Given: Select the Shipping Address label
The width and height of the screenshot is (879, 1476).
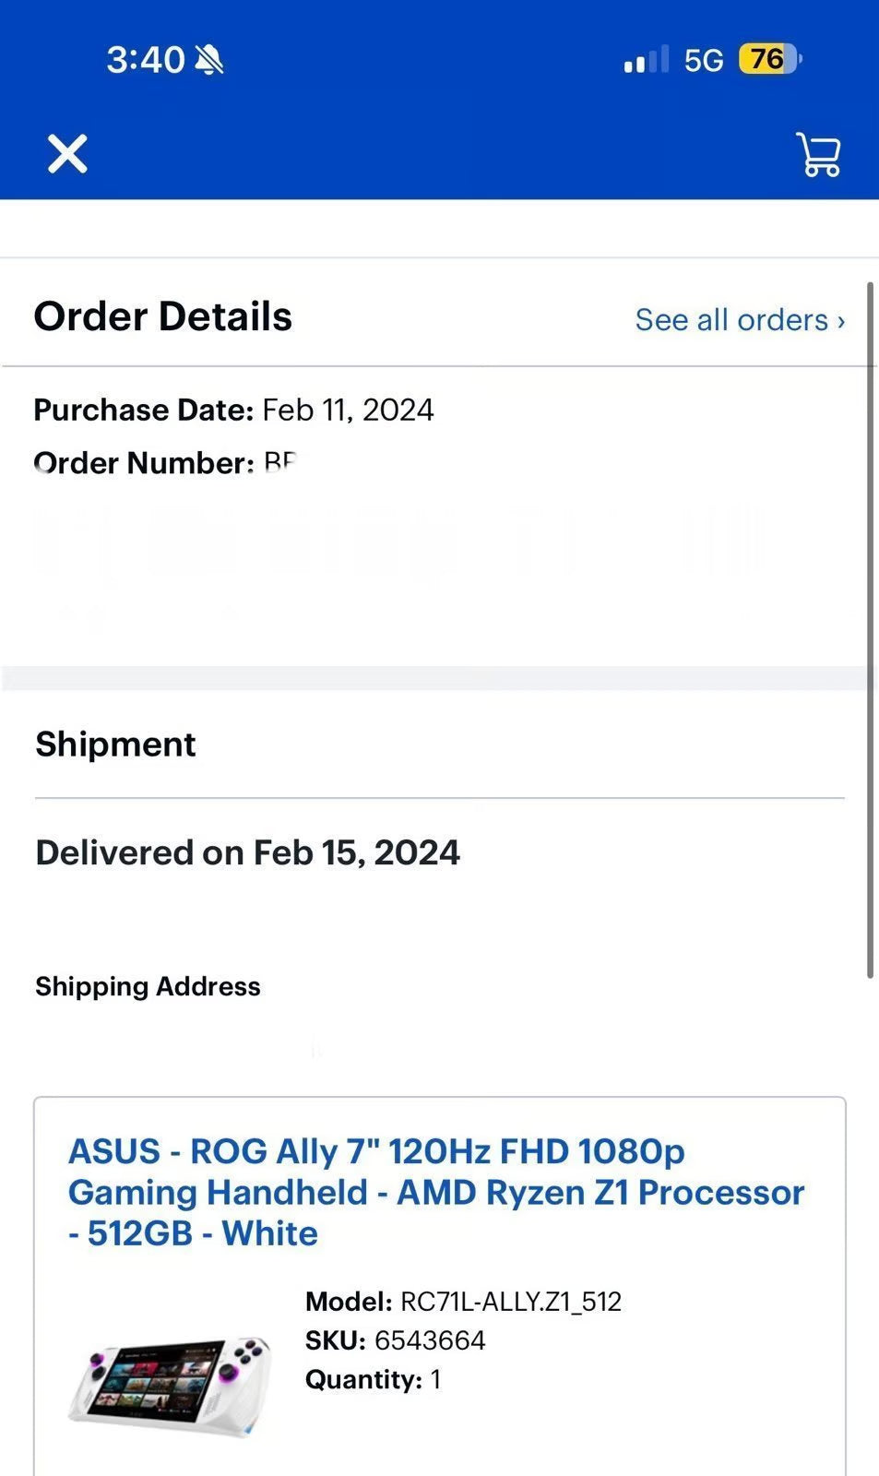Looking at the screenshot, I should coord(147,986).
